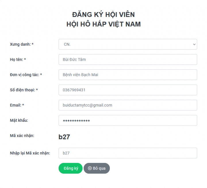This screenshot has width=207, height=188.
Task: Click the Đơn vị công tác input field
Action: tap(128, 75)
